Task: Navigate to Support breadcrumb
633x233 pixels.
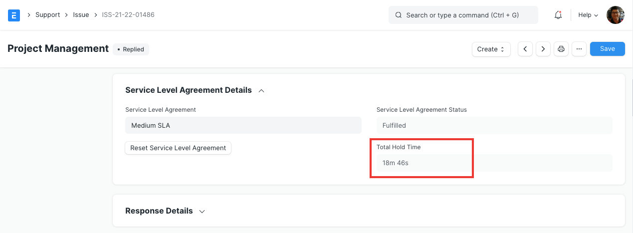Action: 47,15
